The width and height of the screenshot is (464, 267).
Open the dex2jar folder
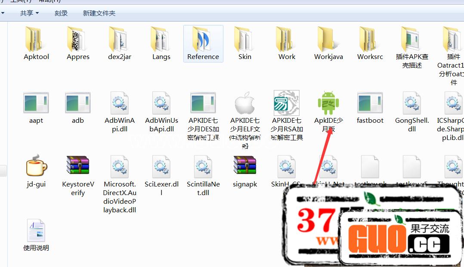[x=120, y=40]
